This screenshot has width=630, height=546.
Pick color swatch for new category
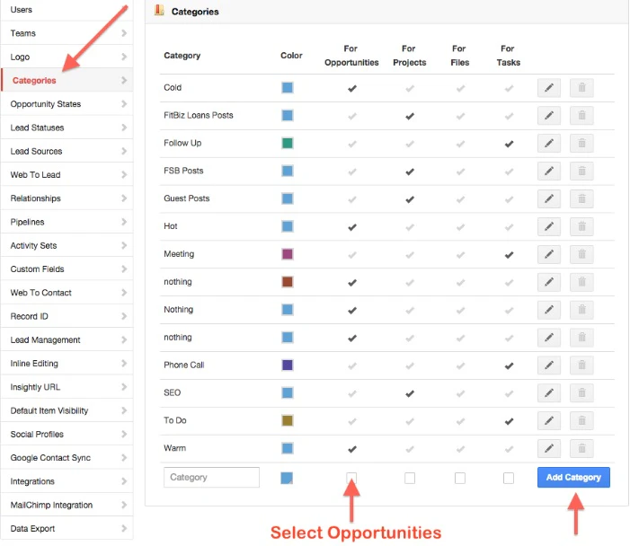point(287,478)
